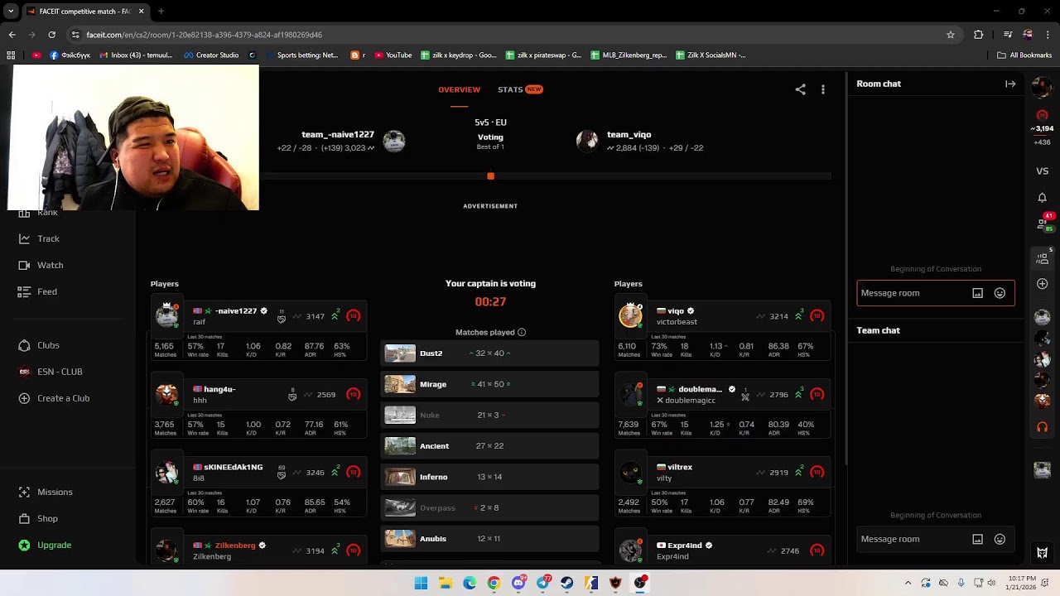Open emoji picker in Team chat
Screen dimensions: 1060x596
1000,539
